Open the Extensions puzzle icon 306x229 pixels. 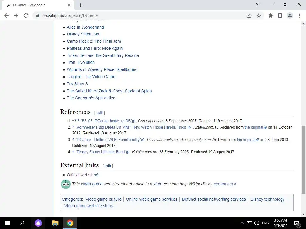pos(270,16)
